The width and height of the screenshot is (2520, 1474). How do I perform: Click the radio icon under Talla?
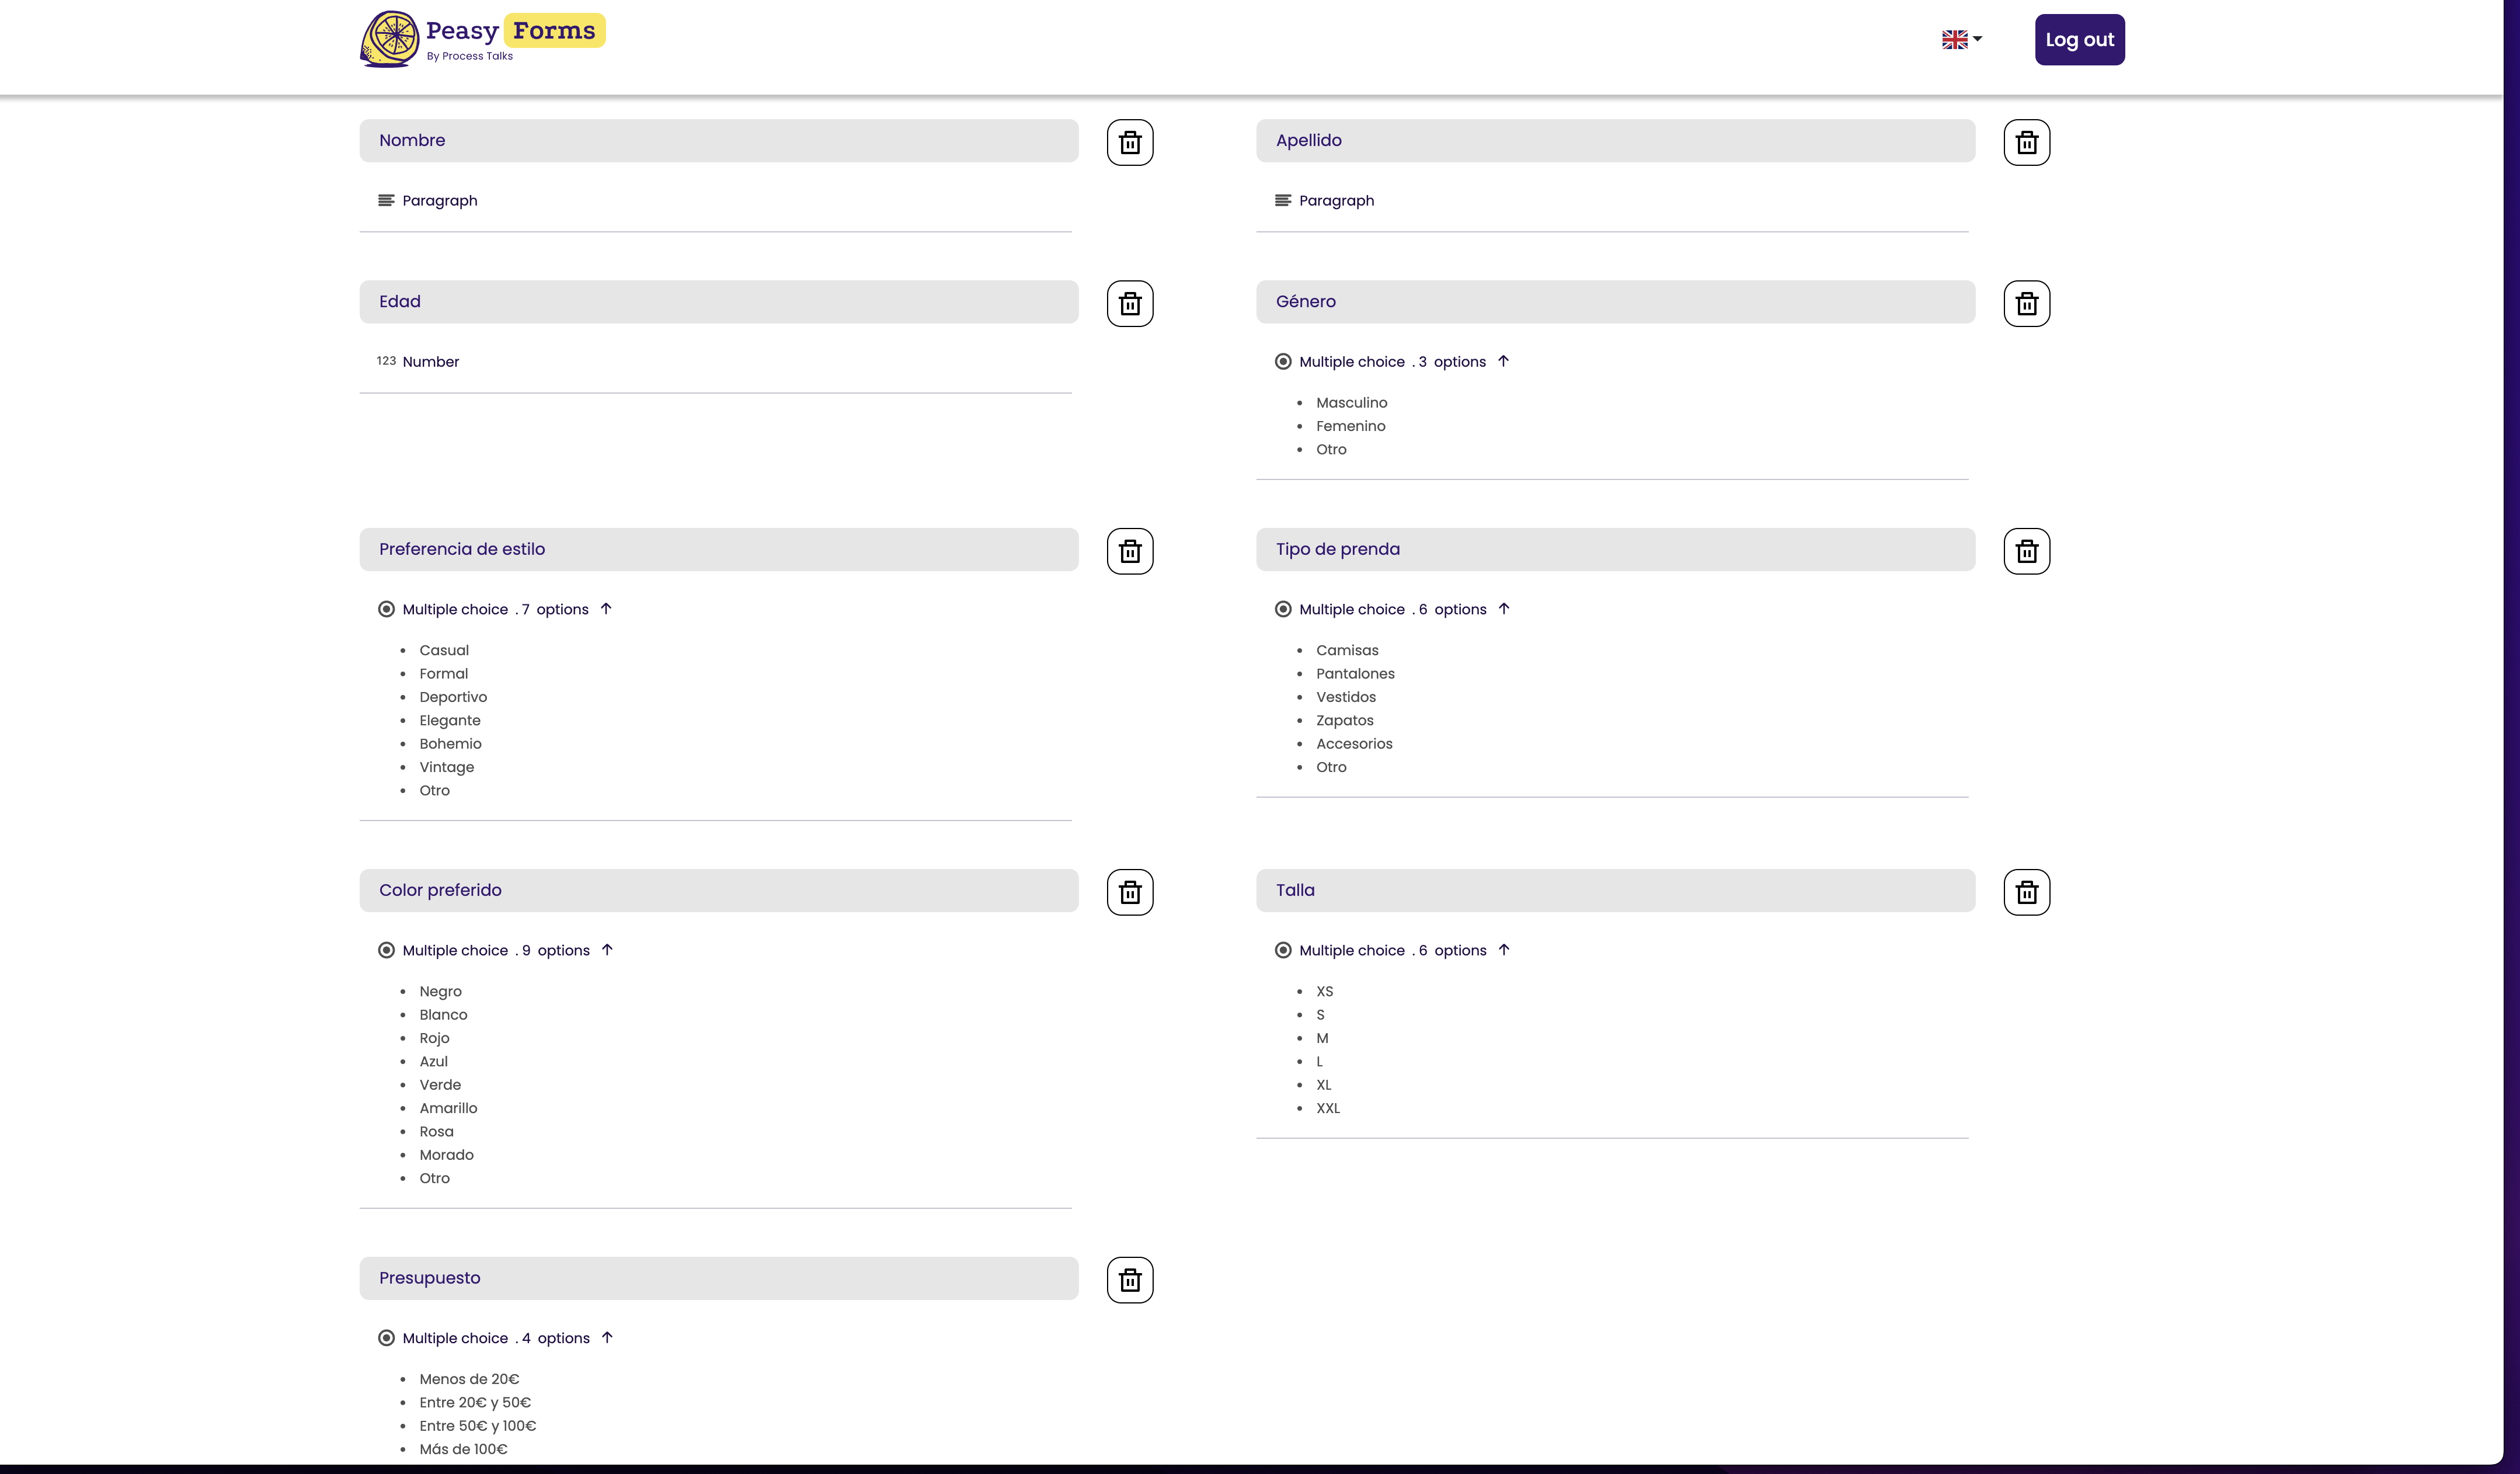(1283, 950)
